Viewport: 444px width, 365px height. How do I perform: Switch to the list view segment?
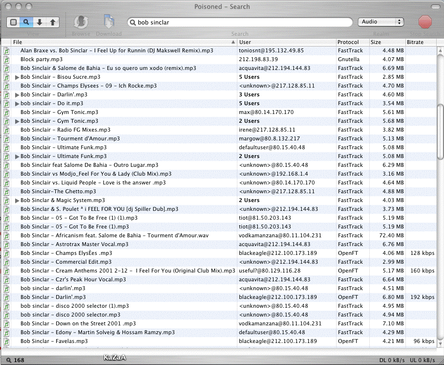point(13,22)
